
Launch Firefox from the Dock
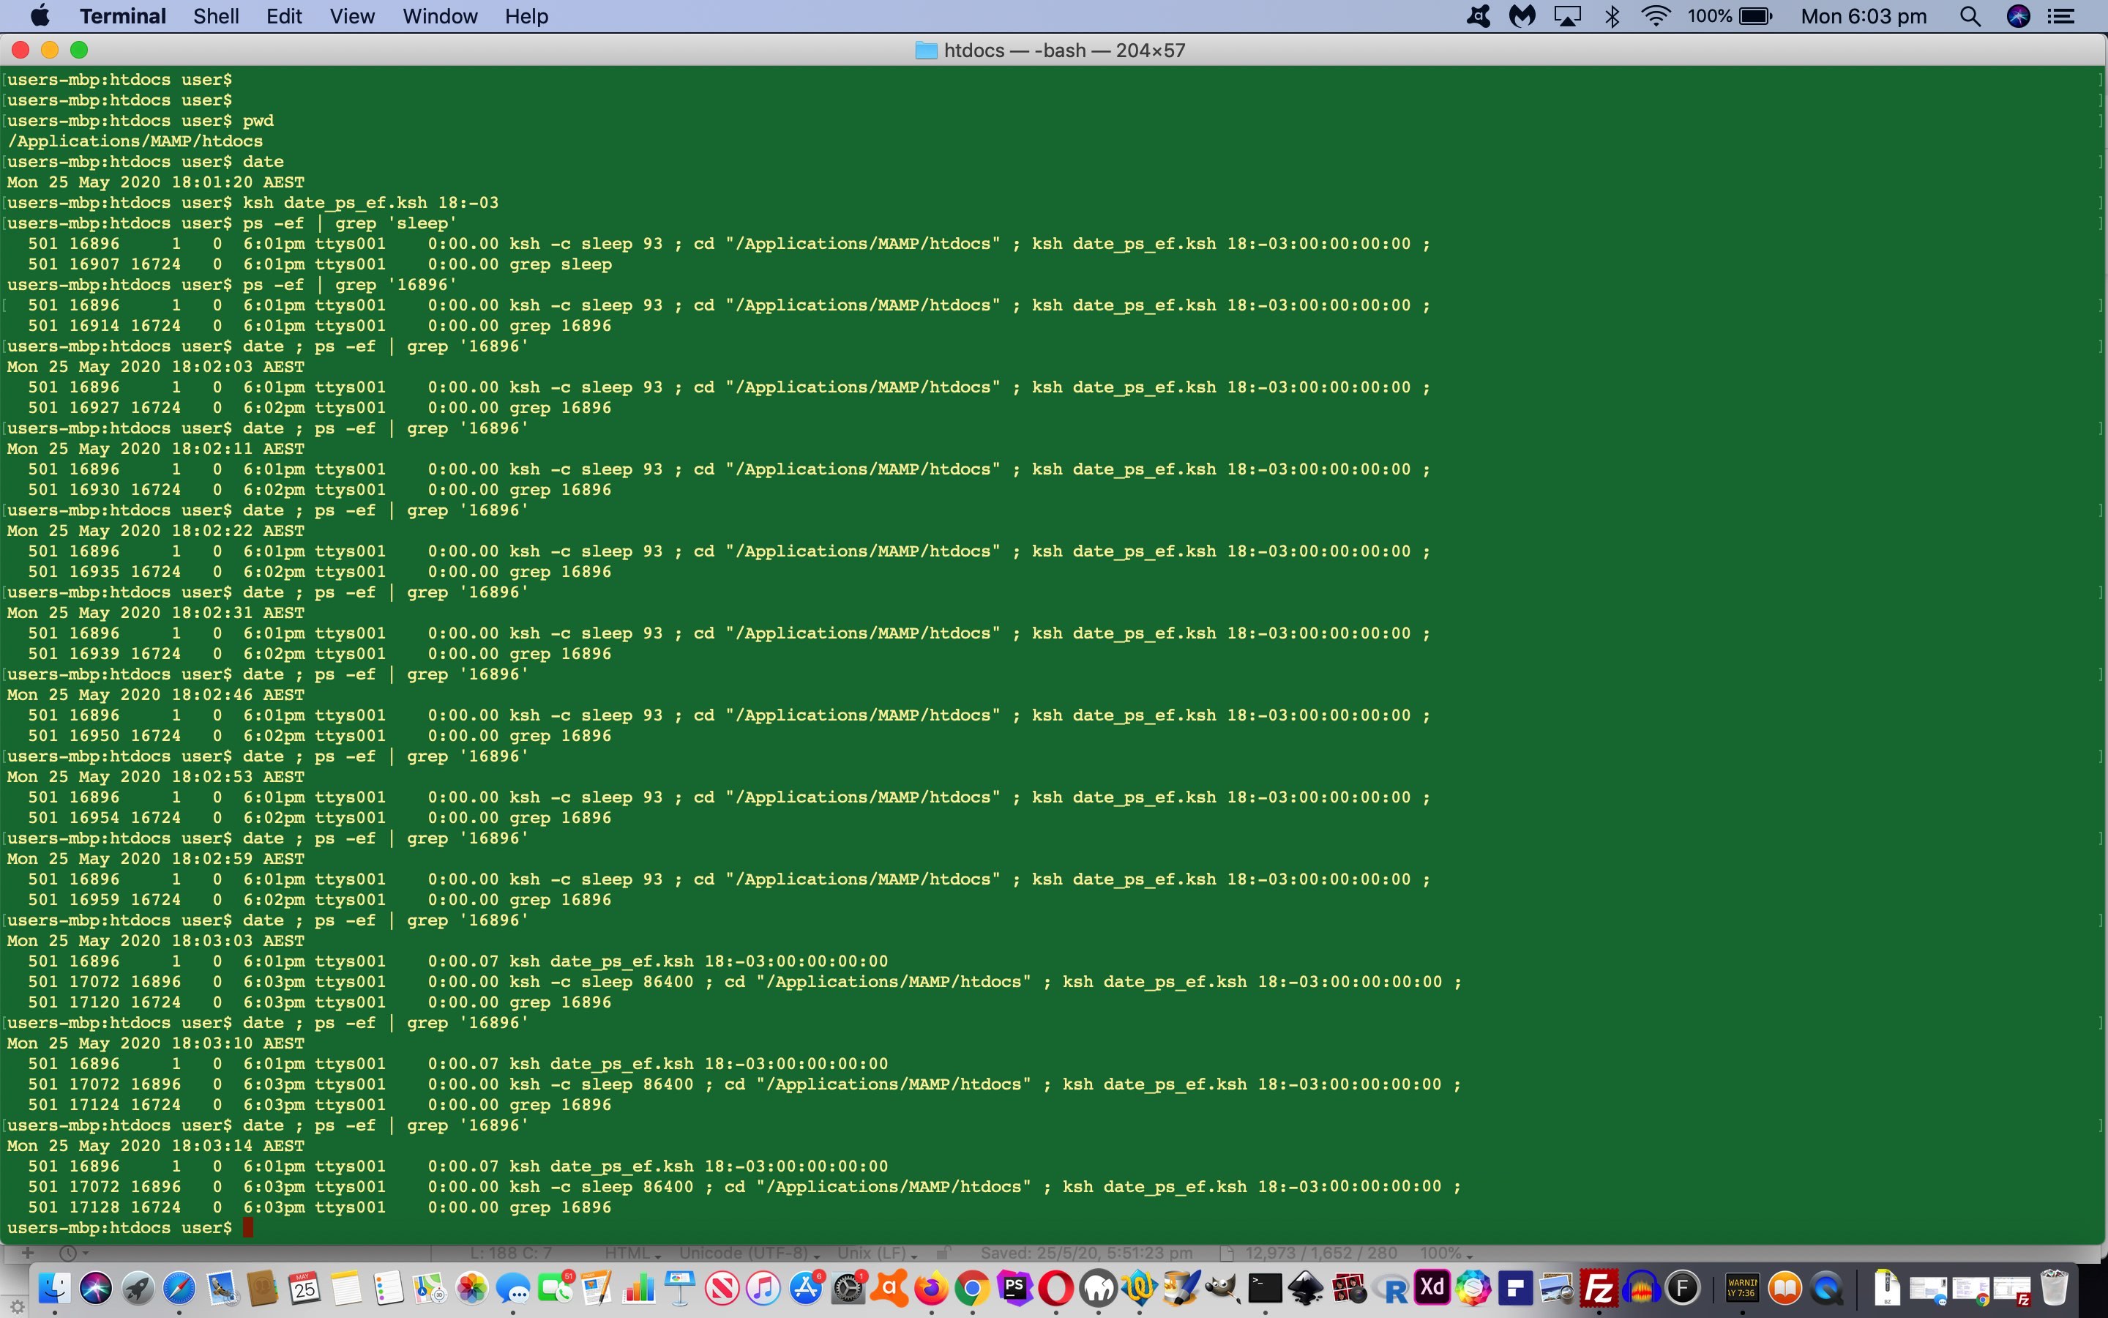click(931, 1287)
